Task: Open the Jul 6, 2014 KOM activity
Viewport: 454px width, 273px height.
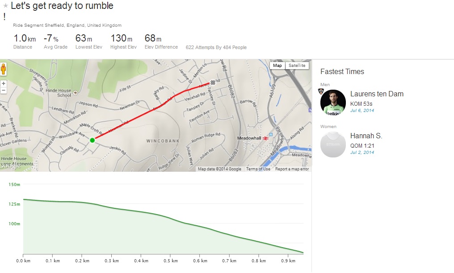Action: pos(362,110)
